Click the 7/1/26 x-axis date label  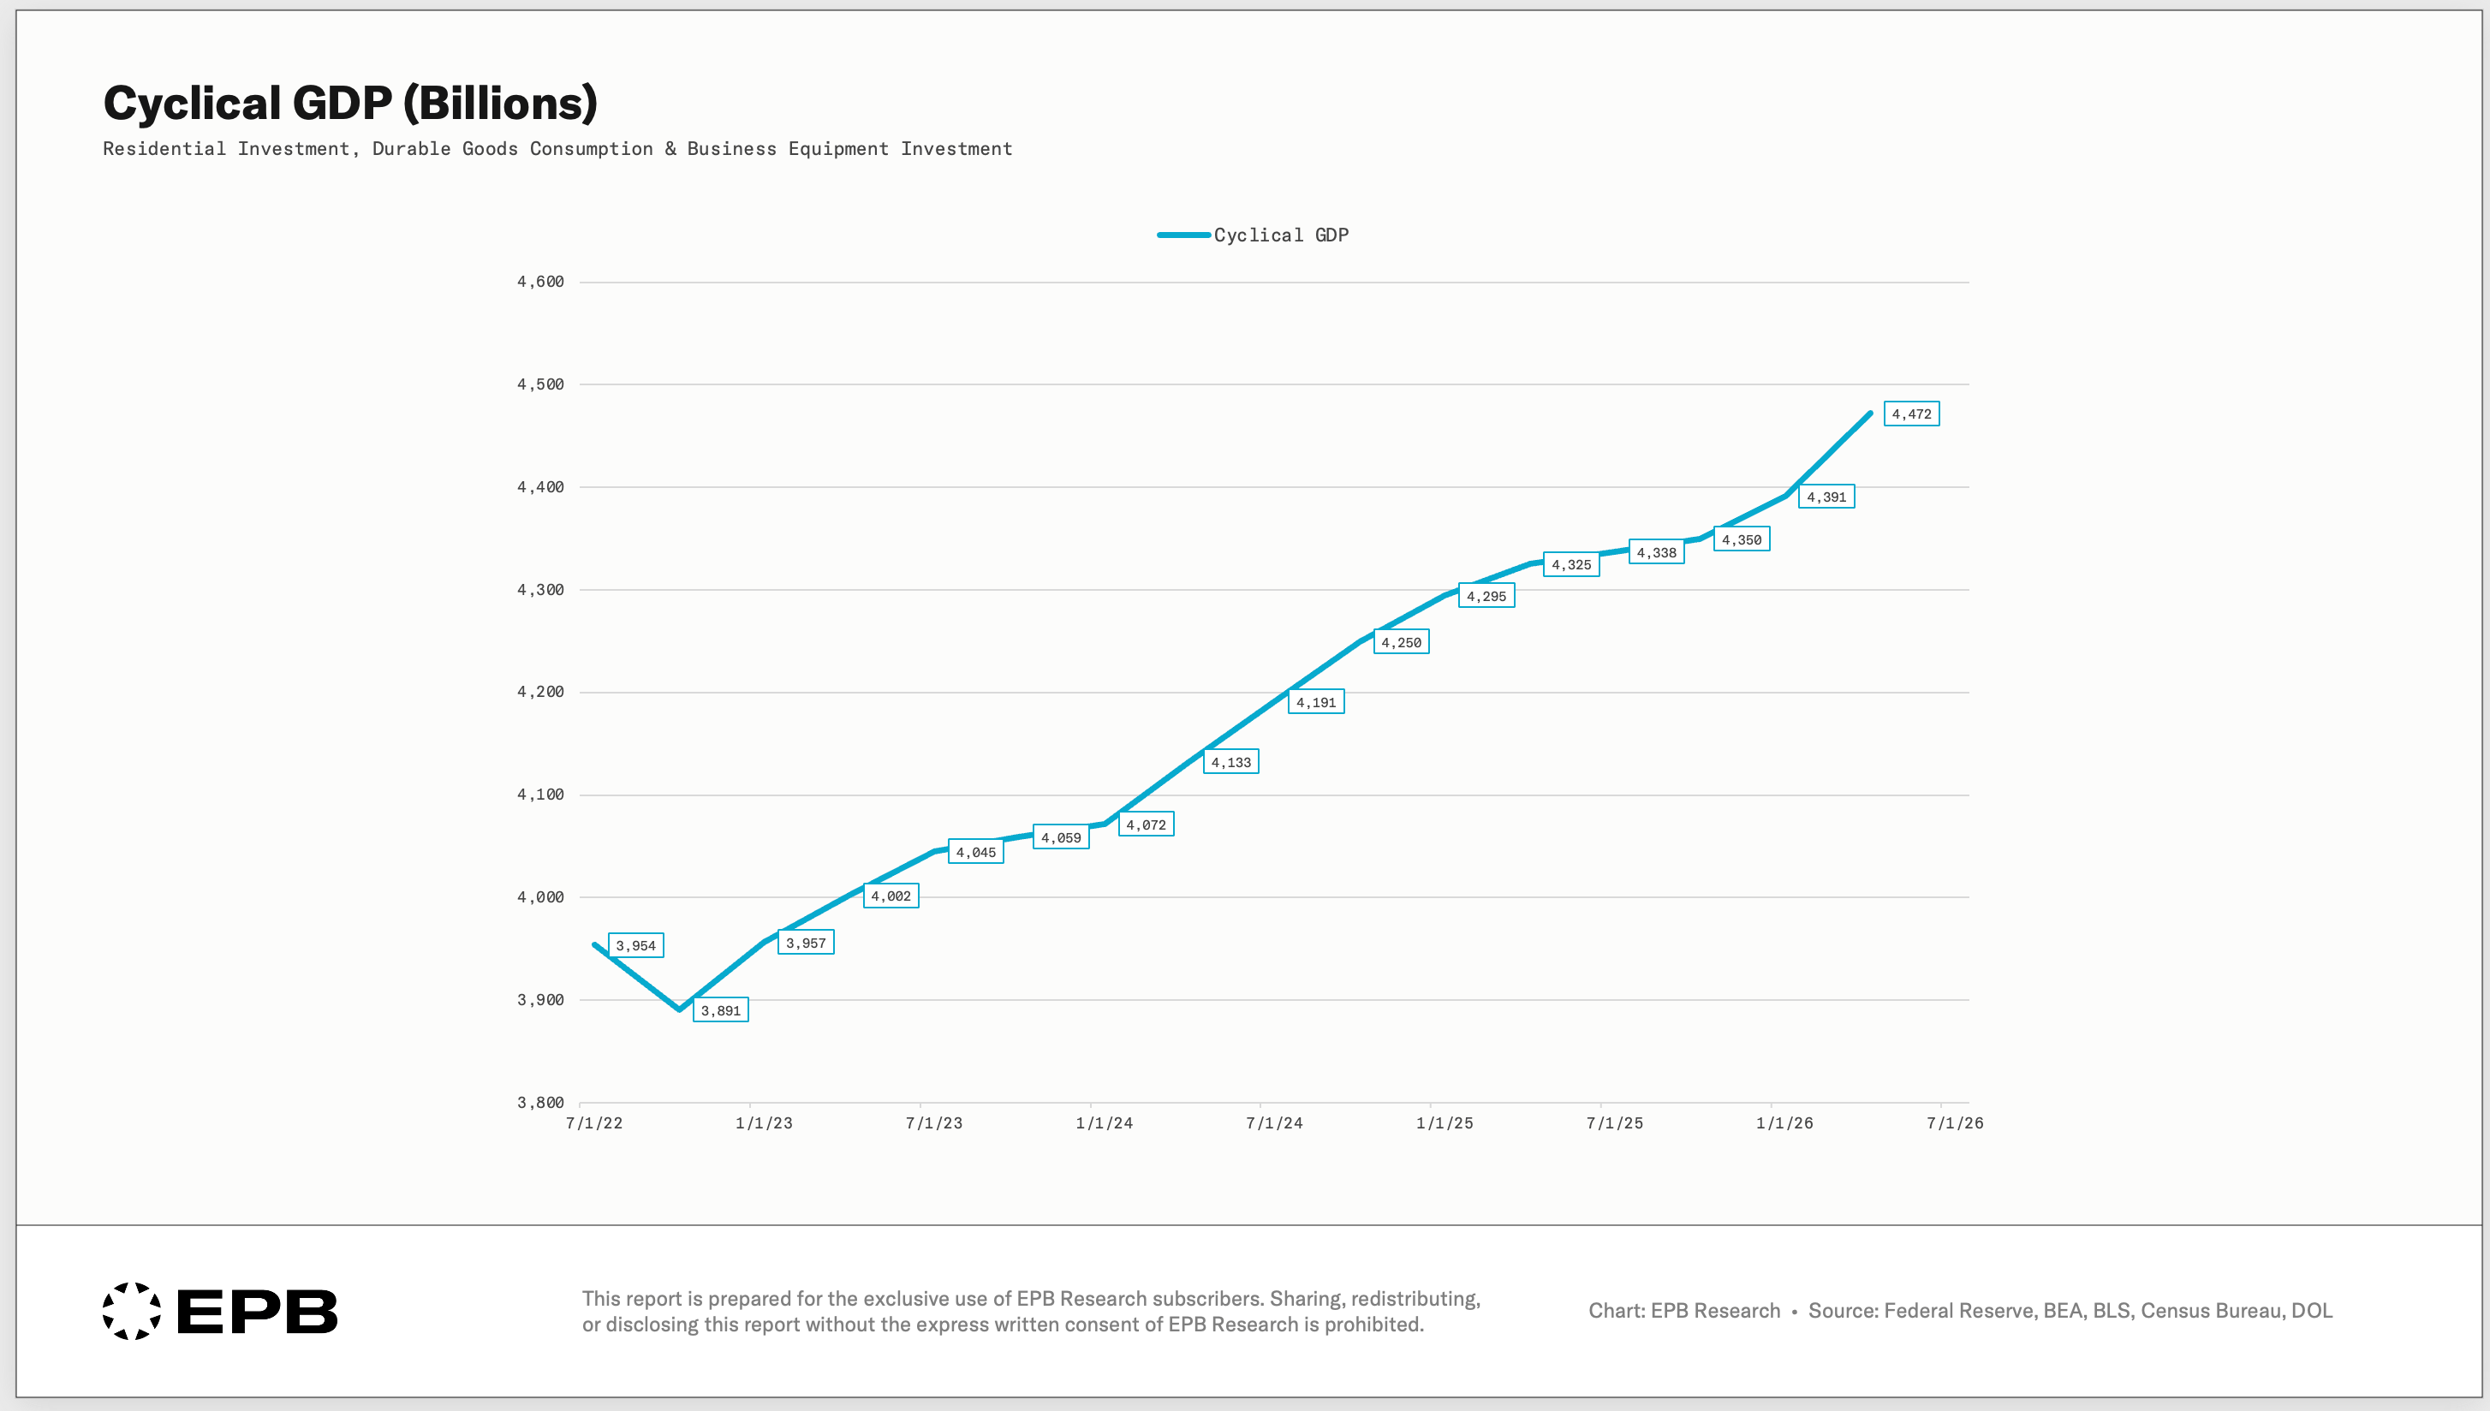pos(1954,1123)
